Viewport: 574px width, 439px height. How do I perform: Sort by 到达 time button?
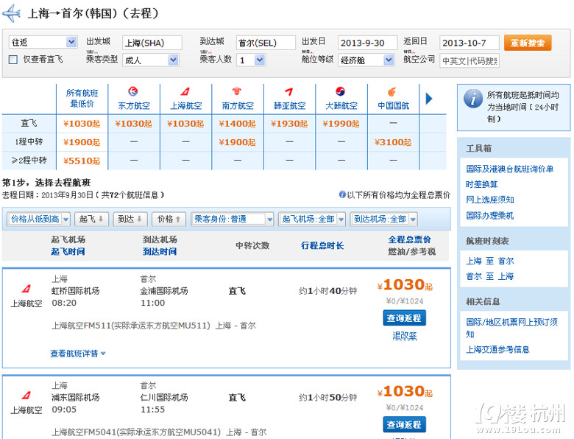click(130, 219)
